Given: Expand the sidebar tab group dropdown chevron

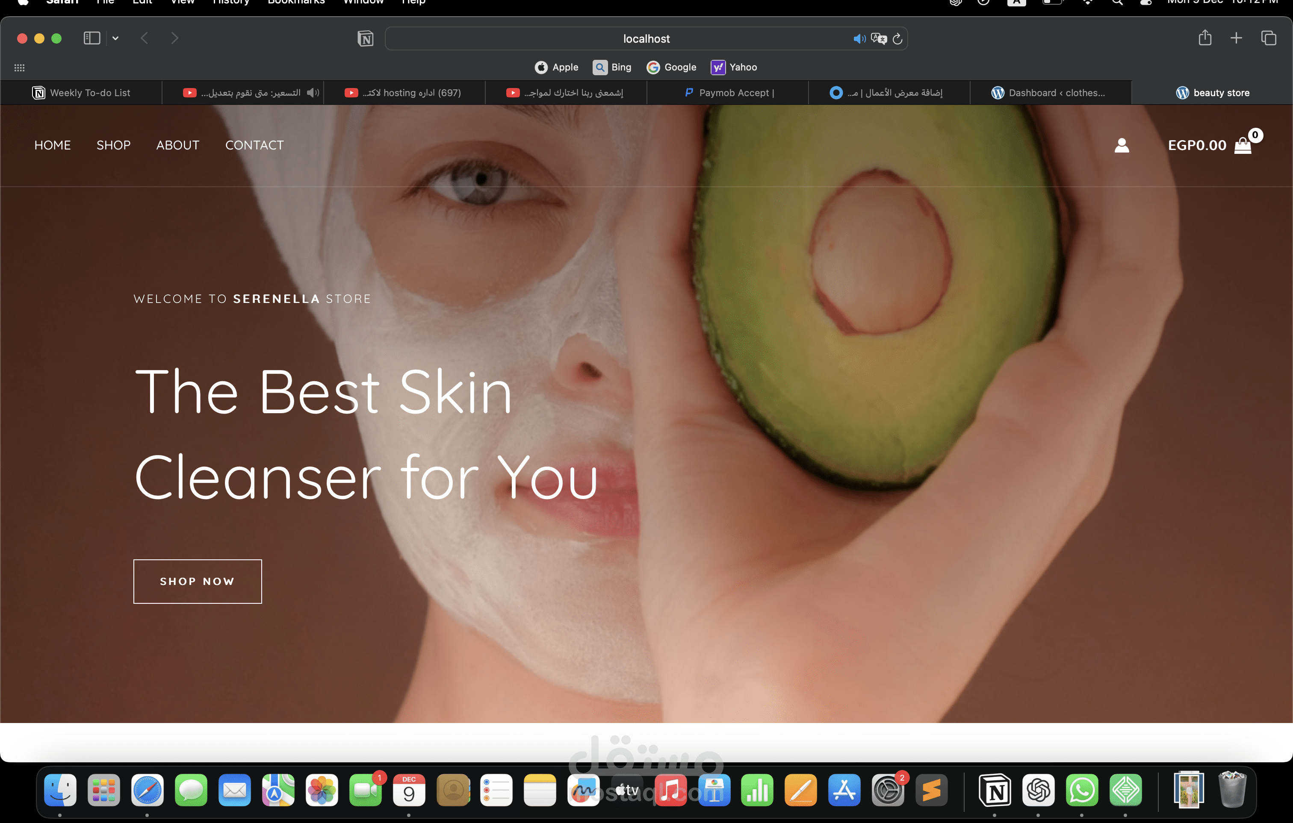Looking at the screenshot, I should [x=115, y=38].
